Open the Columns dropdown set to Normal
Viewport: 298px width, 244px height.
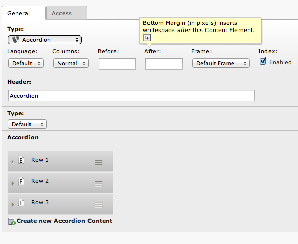point(71,63)
